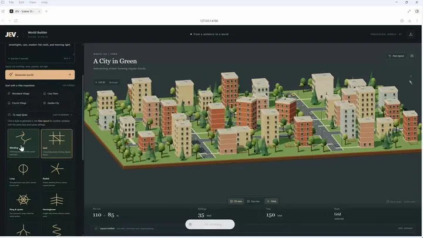This screenshot has height=238, width=423.
Task: Click the address bar showing 127.0.0.1
Action: click(209, 21)
